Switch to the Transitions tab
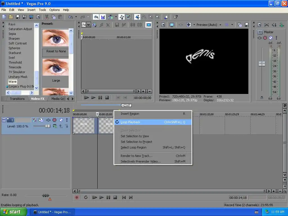 pyautogui.click(x=17, y=99)
